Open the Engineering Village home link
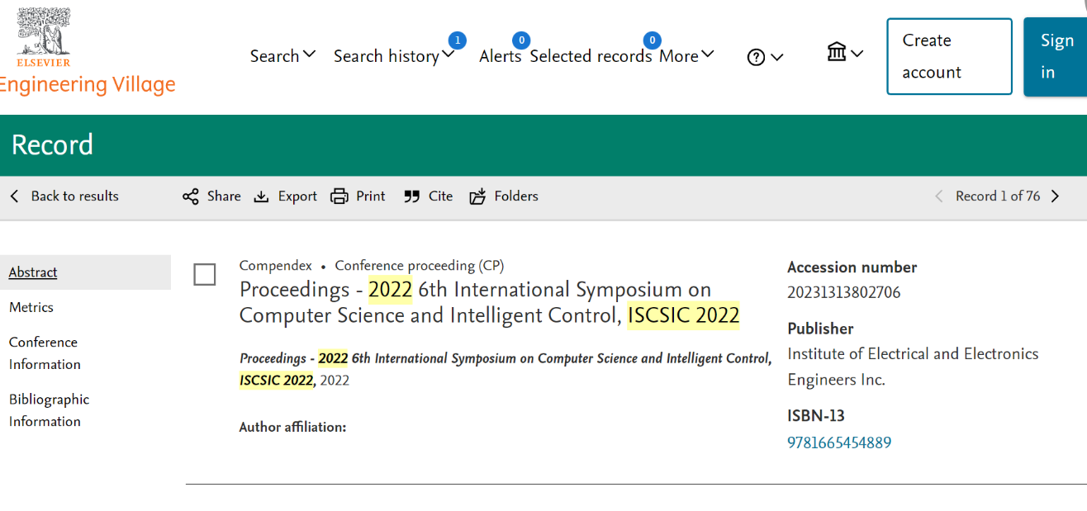This screenshot has height=511, width=1087. click(88, 84)
